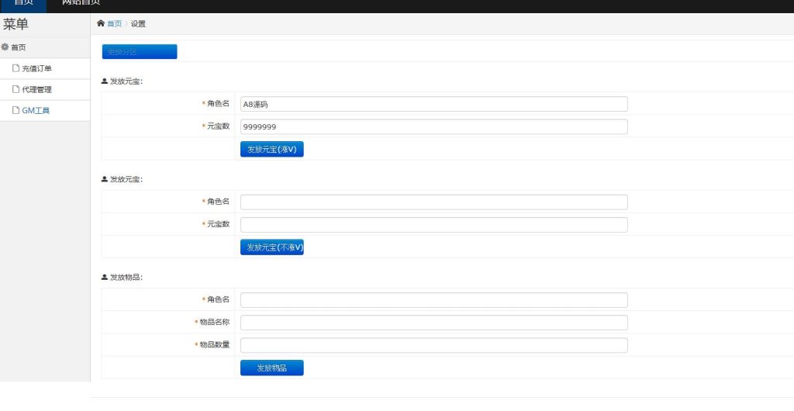Follow the 首页 breadcrumb link
794x411 pixels.
pyautogui.click(x=115, y=24)
